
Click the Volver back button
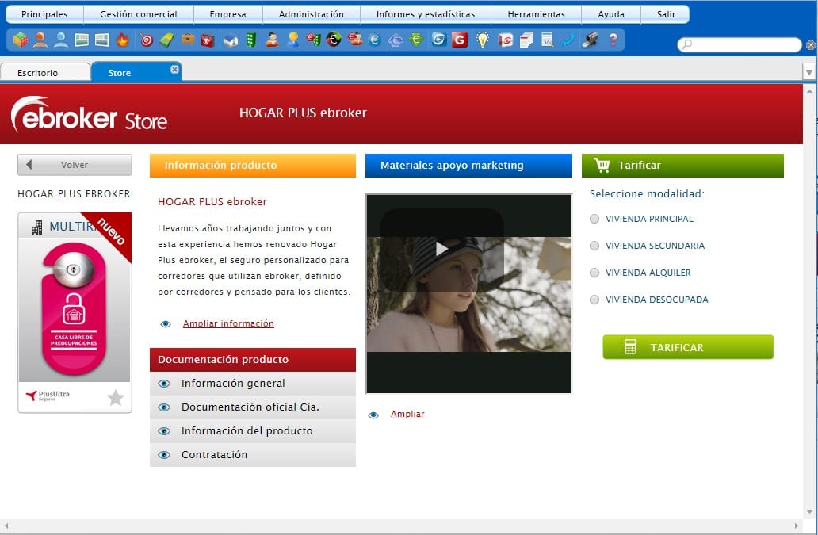(x=75, y=165)
